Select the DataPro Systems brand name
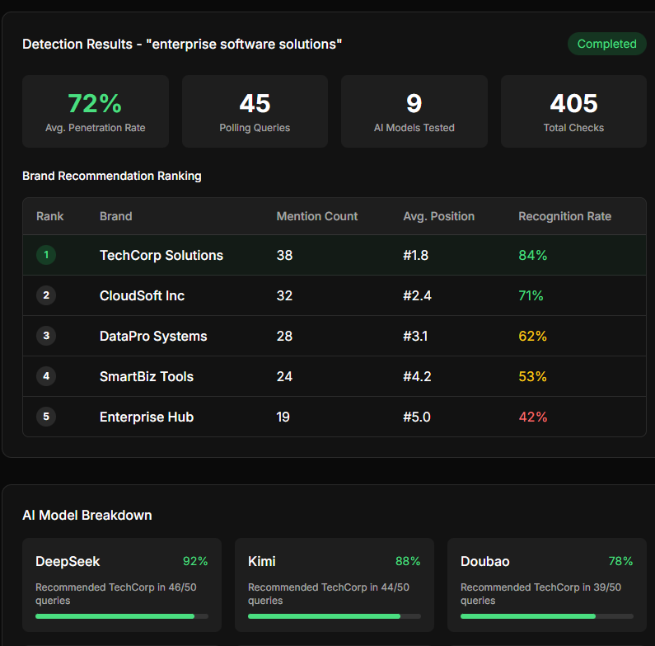The height and width of the screenshot is (646, 655). click(x=153, y=336)
